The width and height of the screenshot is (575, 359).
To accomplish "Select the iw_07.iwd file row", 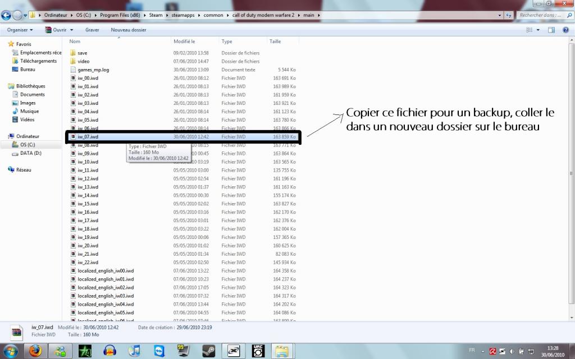I will click(183, 137).
